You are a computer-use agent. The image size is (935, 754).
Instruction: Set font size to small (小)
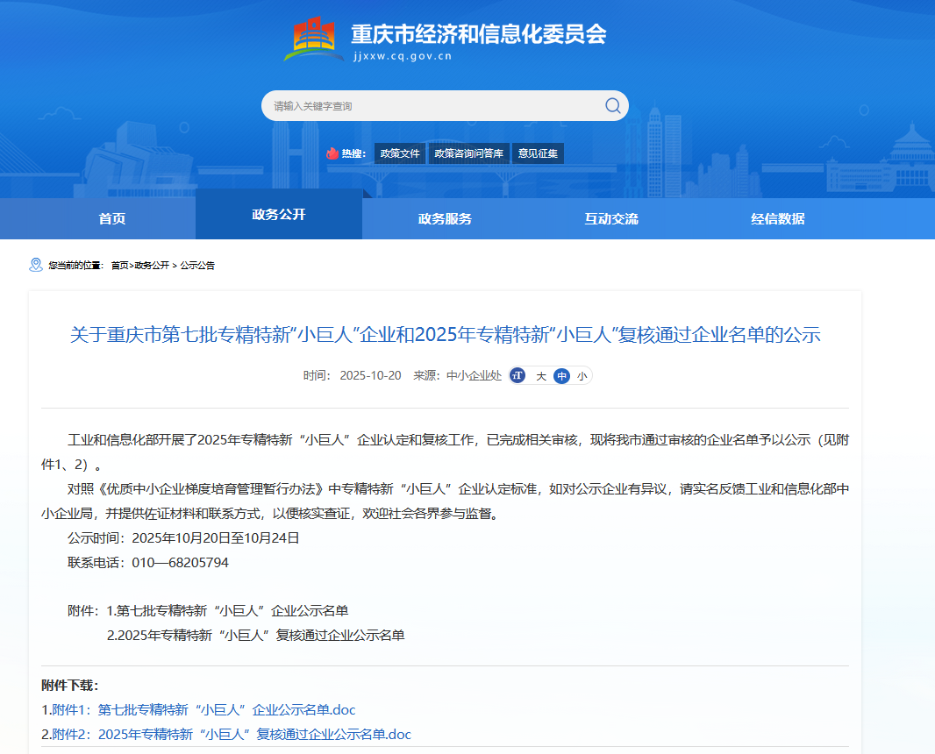pyautogui.click(x=582, y=376)
